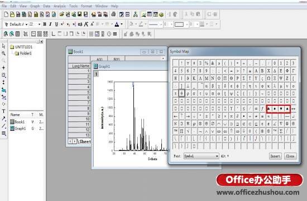Select the Text tool in left toolbar
The image size is (307, 201).
tap(3, 111)
